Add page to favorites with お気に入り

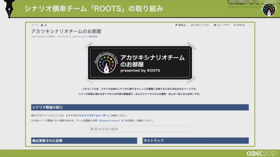200,25
